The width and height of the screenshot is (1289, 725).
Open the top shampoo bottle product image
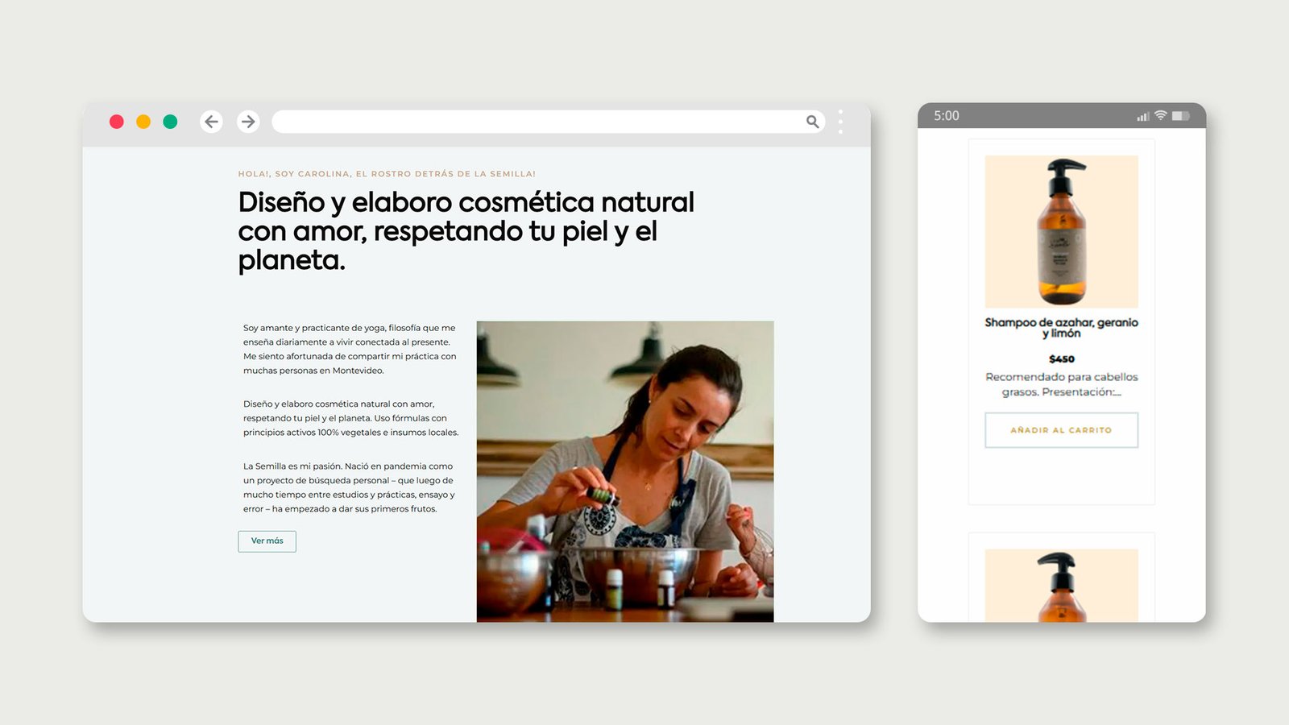pyautogui.click(x=1061, y=231)
